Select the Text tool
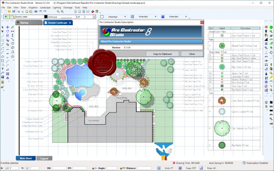This screenshot has width=274, height=171. 2,69
